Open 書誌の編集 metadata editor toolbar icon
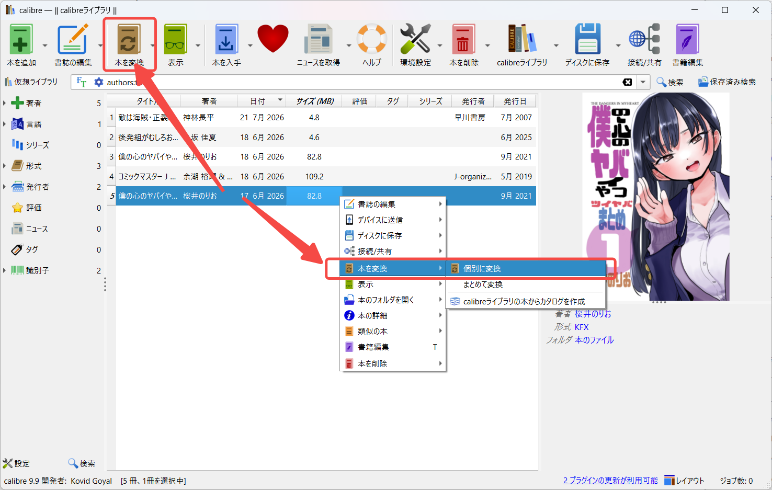This screenshot has height=490, width=772. pos(73,39)
